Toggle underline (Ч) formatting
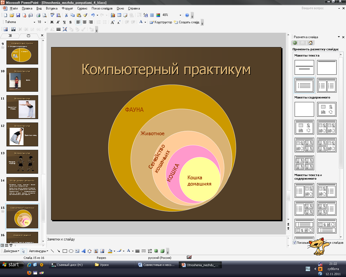This screenshot has width=346, height=277. point(64,22)
